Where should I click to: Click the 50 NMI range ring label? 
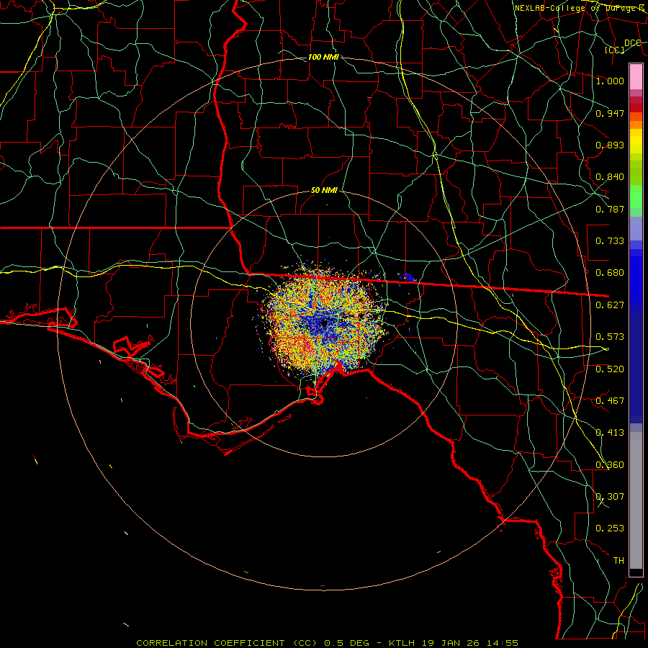click(x=324, y=191)
